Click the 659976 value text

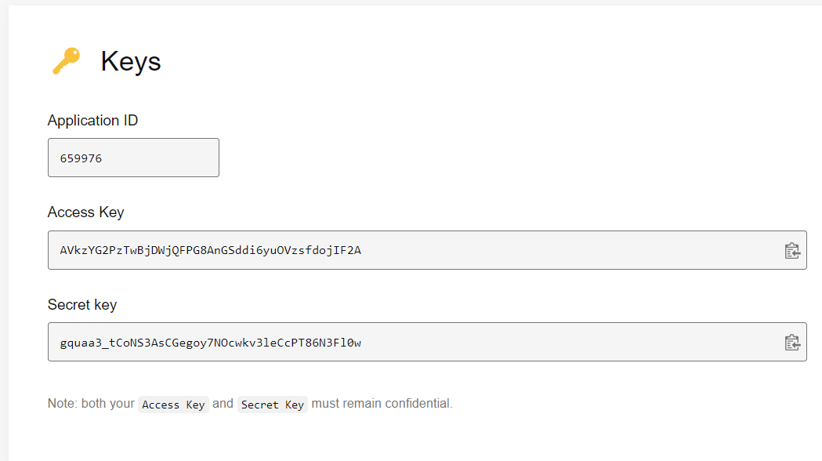[x=81, y=158]
